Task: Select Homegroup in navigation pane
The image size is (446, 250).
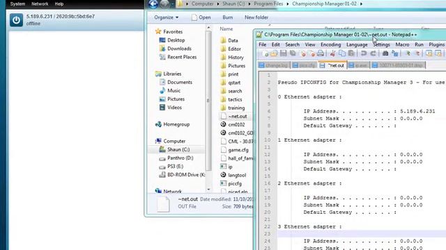Action: pyautogui.click(x=173, y=124)
